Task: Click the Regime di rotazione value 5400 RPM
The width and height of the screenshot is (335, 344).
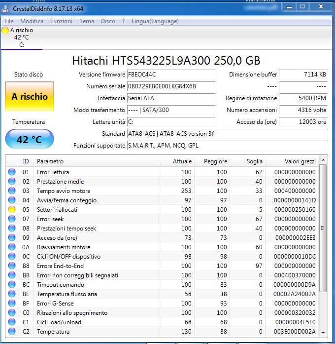Action: 303,98
